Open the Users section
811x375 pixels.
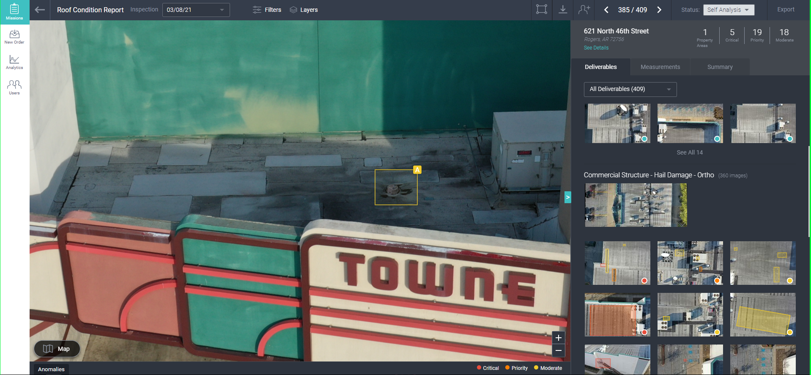point(14,88)
